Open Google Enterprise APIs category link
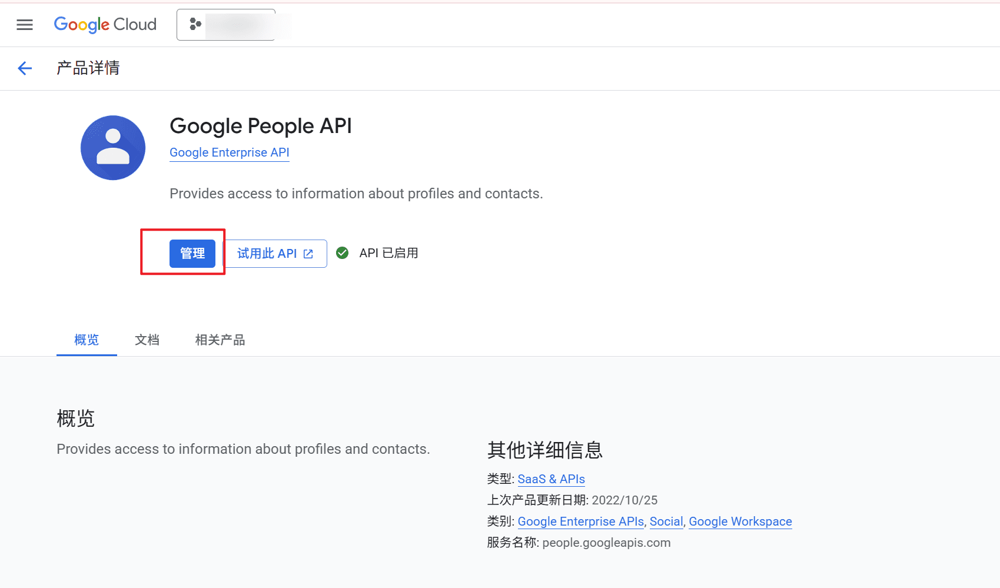The height and width of the screenshot is (588, 1000). pos(580,521)
